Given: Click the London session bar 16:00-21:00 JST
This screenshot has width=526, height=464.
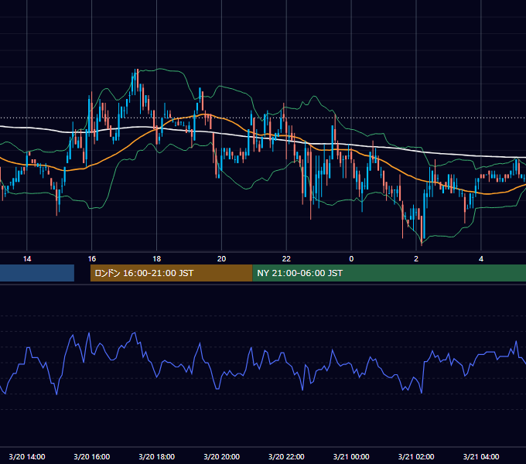Looking at the screenshot, I should click(172, 273).
